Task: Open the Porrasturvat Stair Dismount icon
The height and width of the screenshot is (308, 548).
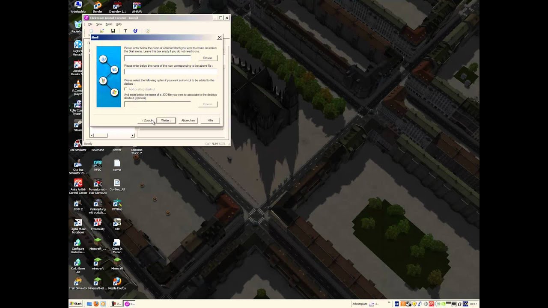Action: click(98, 187)
